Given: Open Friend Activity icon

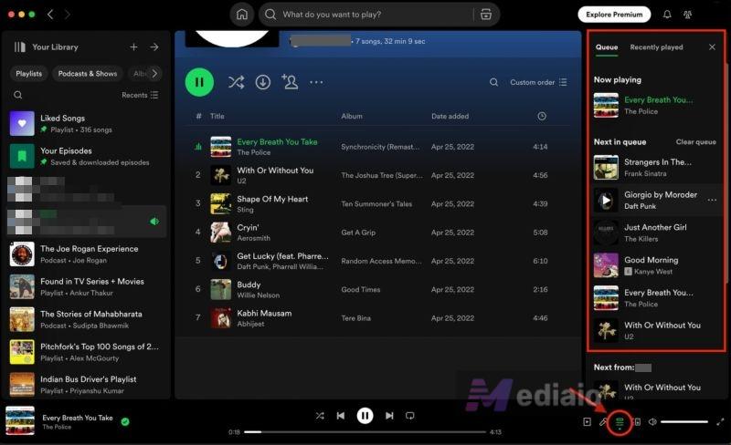Looking at the screenshot, I should point(688,15).
